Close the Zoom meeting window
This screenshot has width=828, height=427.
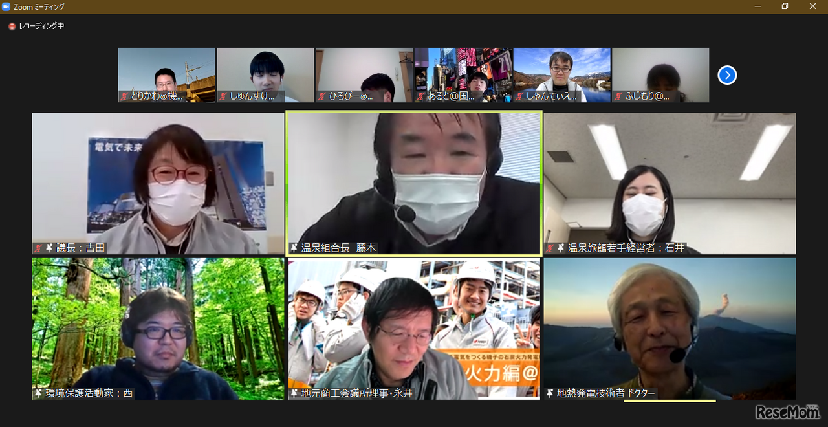tap(813, 6)
